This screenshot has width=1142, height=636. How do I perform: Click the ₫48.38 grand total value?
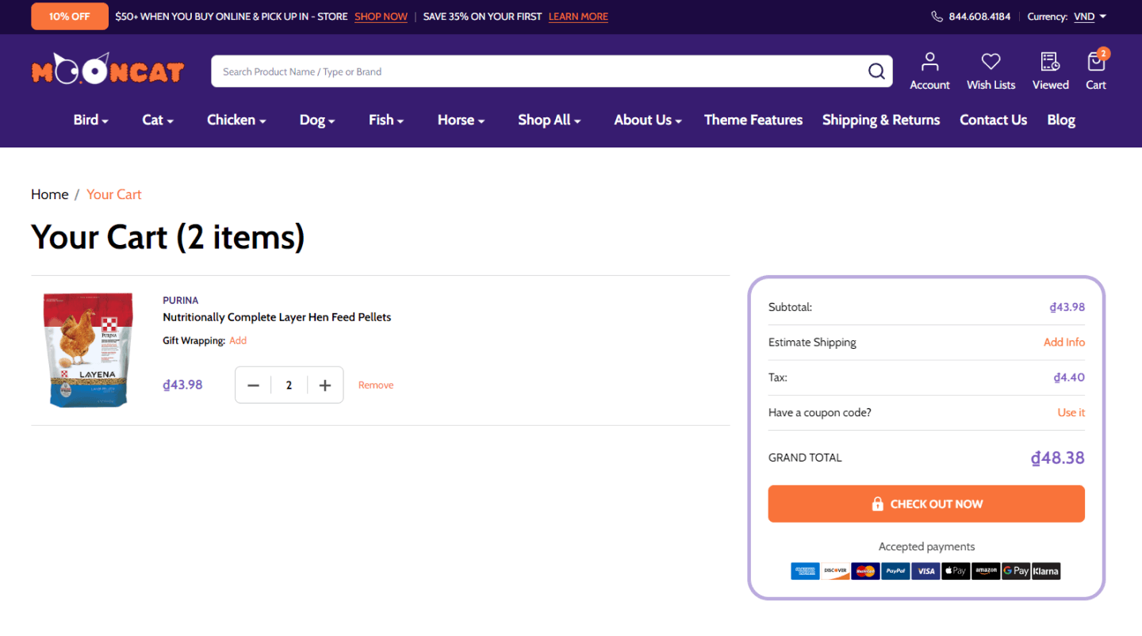[x=1058, y=458]
